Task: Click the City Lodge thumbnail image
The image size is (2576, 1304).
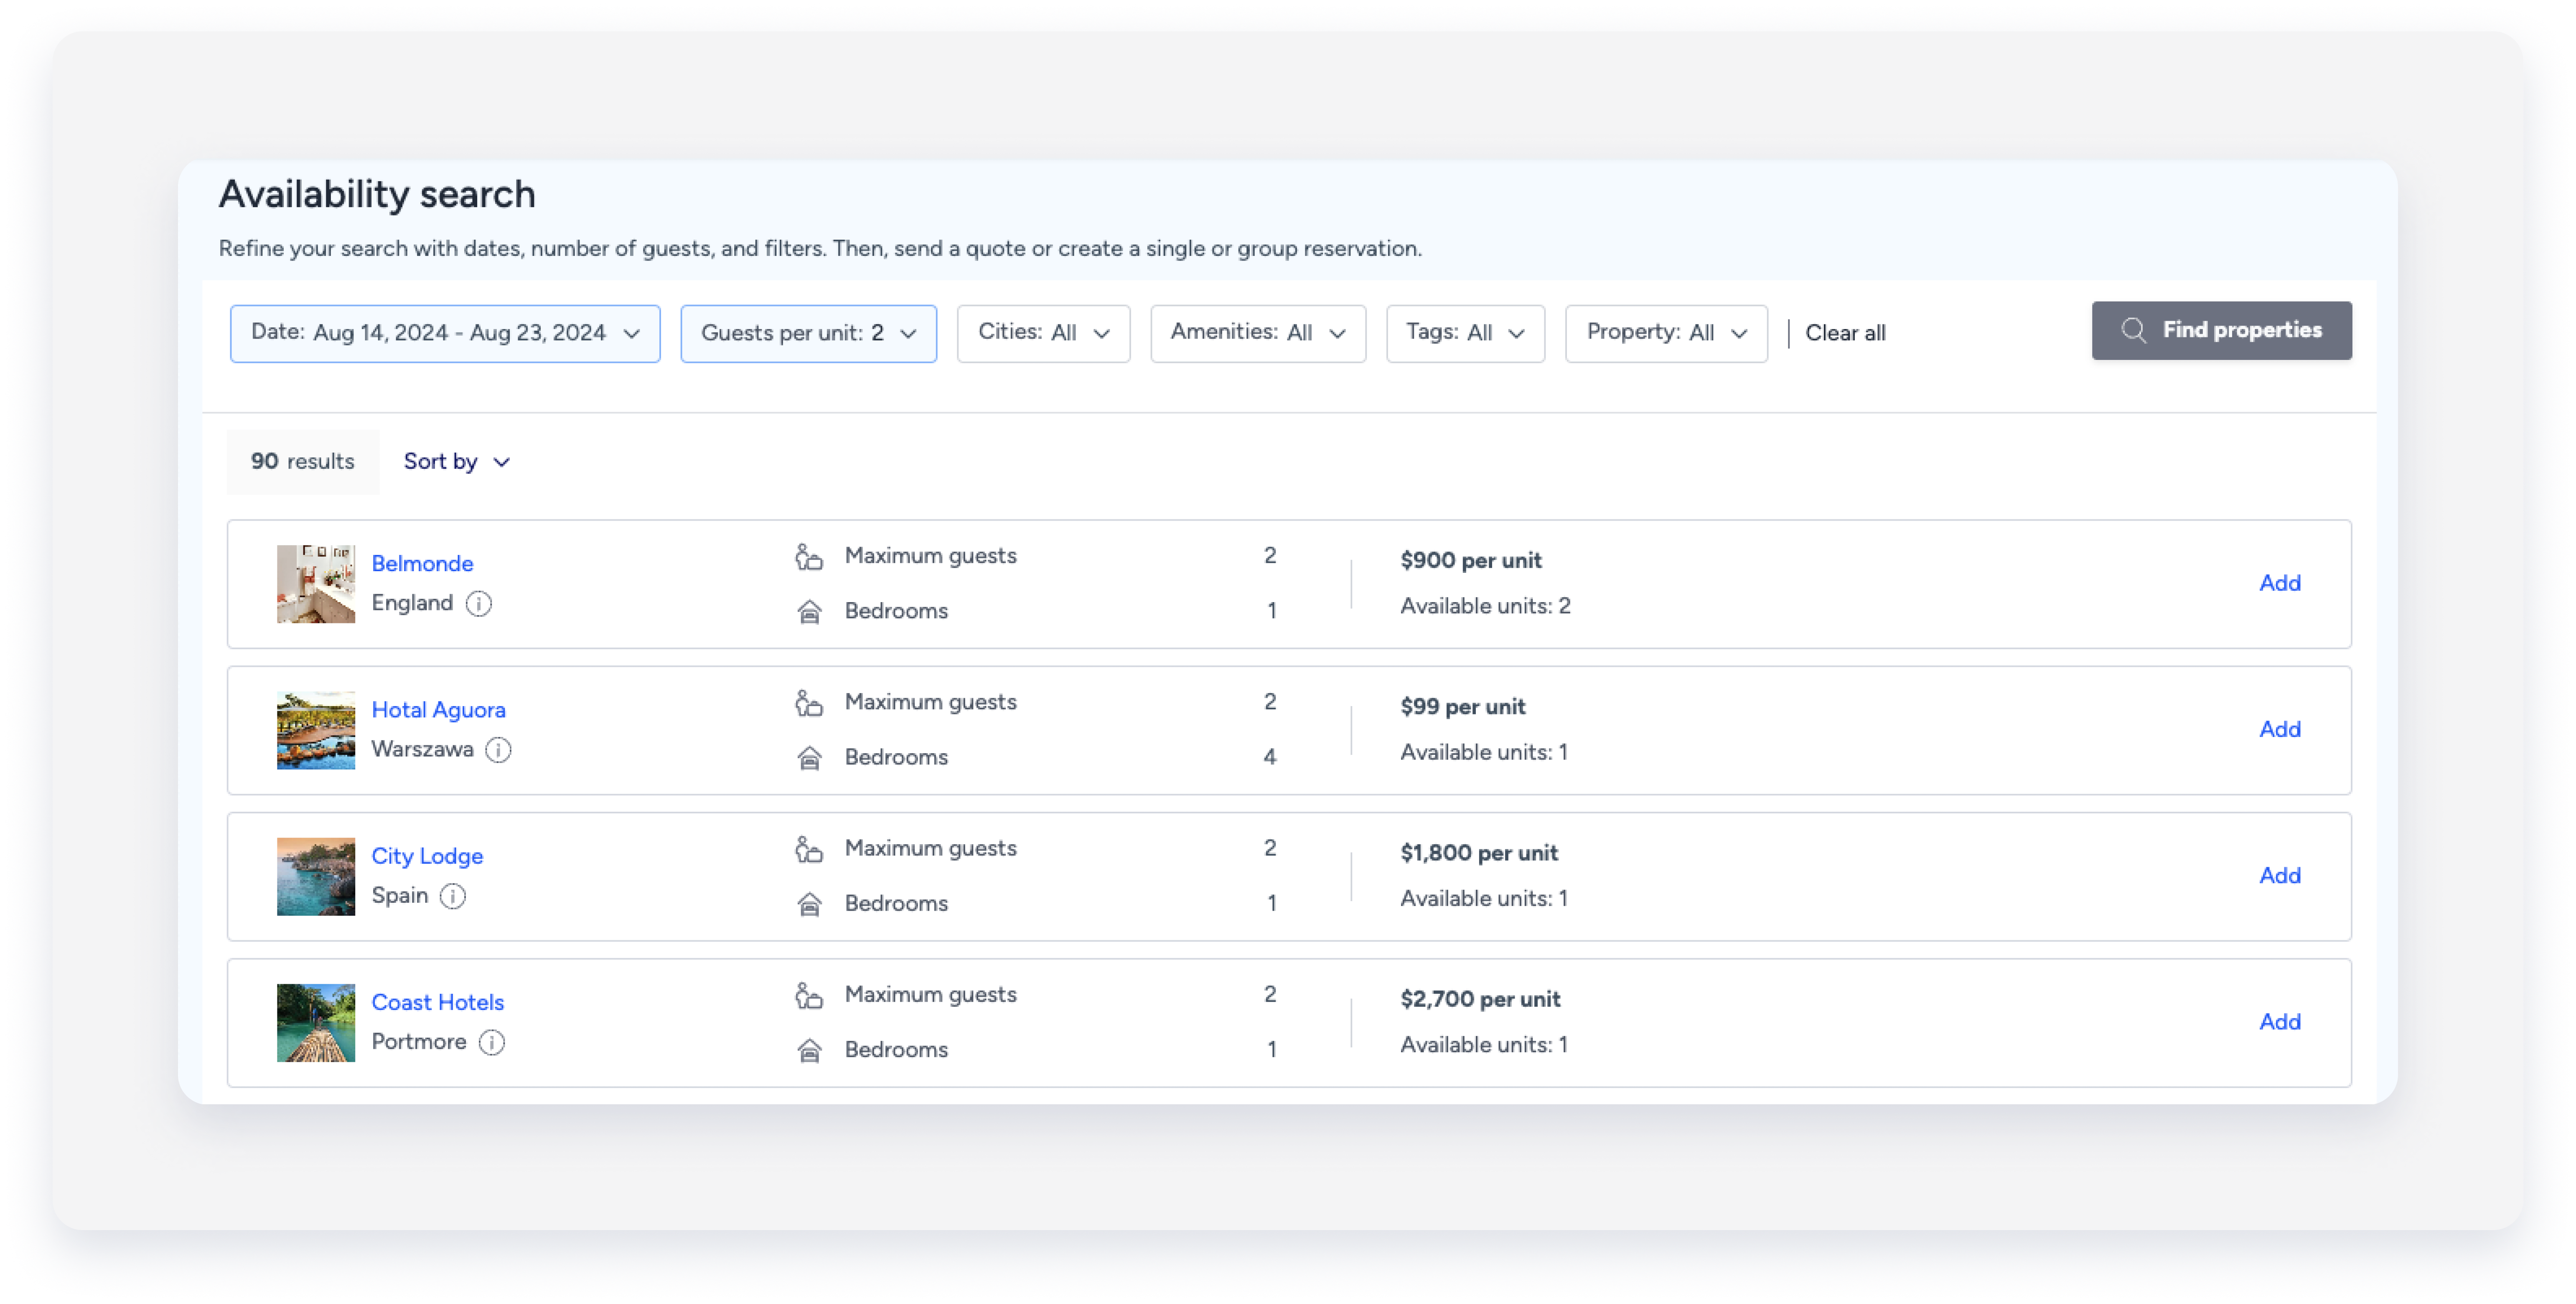Action: tap(316, 876)
